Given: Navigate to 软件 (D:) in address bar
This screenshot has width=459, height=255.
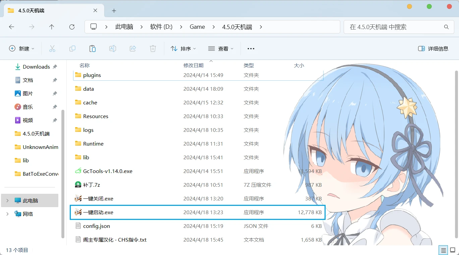Looking at the screenshot, I should coord(161,27).
